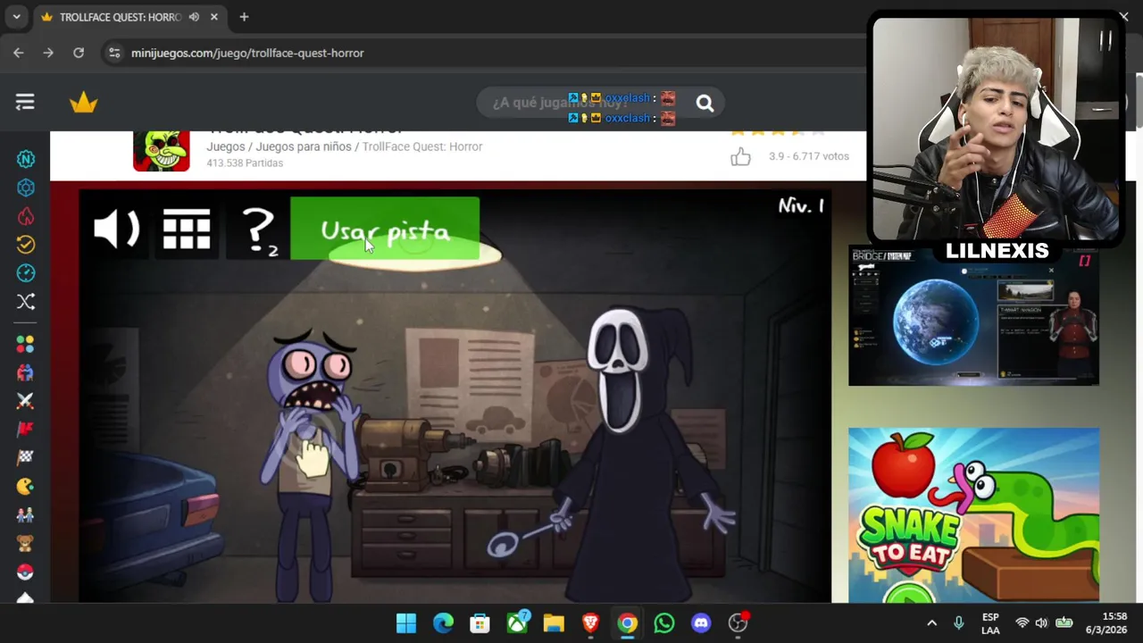
Task: Open the ESP LAA language switcher
Action: (x=990, y=623)
